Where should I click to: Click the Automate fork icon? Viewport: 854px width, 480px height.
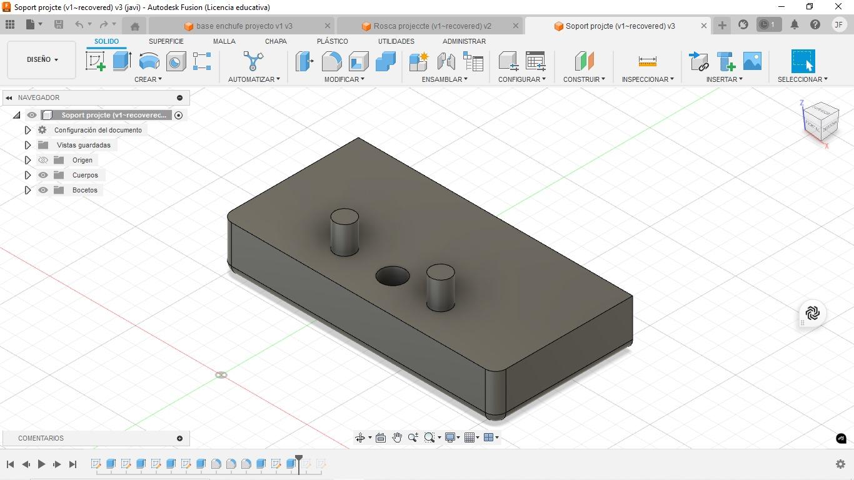253,61
